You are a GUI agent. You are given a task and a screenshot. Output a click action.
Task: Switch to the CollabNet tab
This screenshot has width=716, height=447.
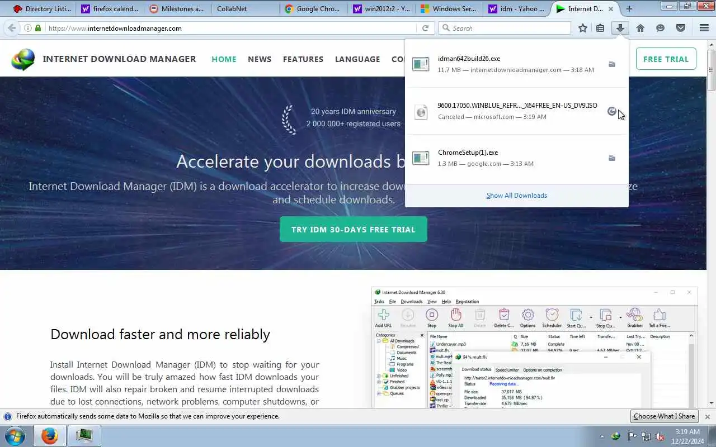246,9
